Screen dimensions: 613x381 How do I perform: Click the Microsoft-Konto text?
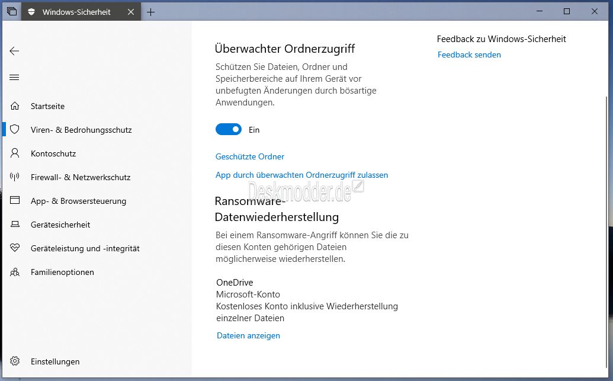coord(248,294)
